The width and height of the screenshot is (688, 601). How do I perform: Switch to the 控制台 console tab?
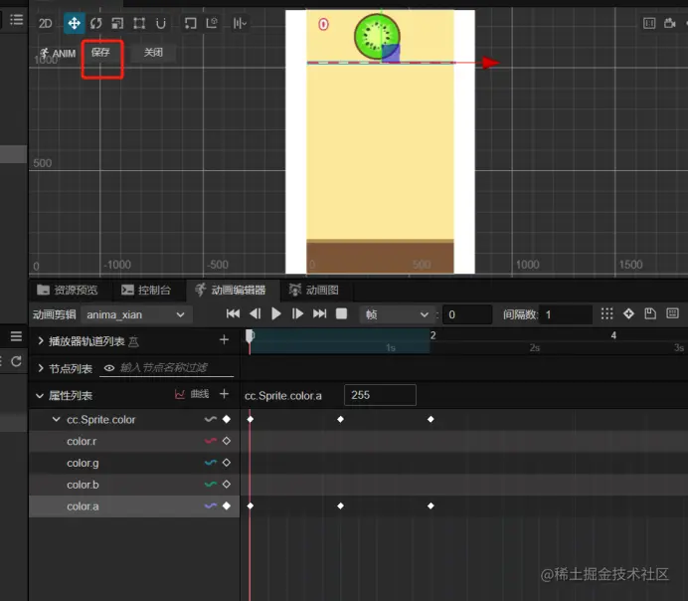click(145, 291)
